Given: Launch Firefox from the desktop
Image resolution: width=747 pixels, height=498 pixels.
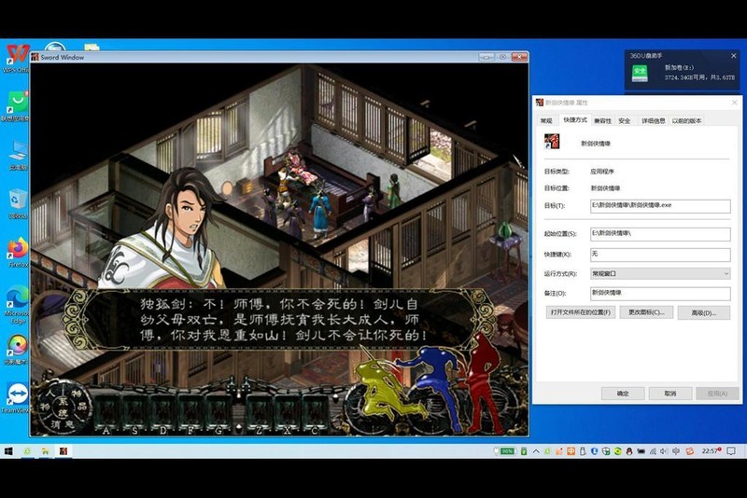Looking at the screenshot, I should click(x=18, y=252).
